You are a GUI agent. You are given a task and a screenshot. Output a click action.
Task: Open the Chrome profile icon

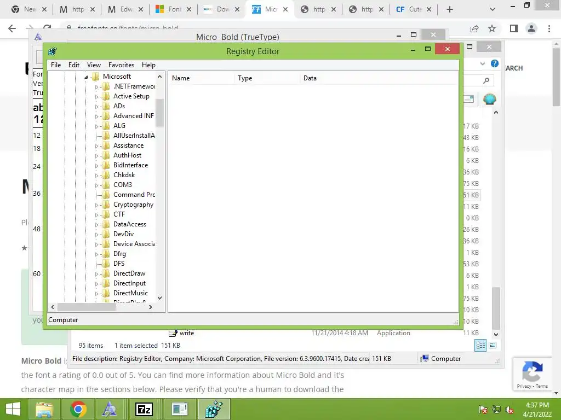(x=531, y=28)
